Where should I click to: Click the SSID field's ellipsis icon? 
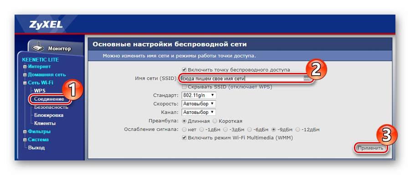click(x=307, y=78)
